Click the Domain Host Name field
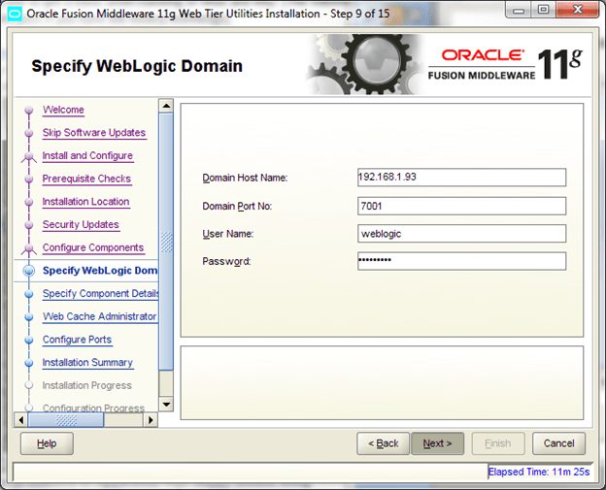 pos(460,178)
